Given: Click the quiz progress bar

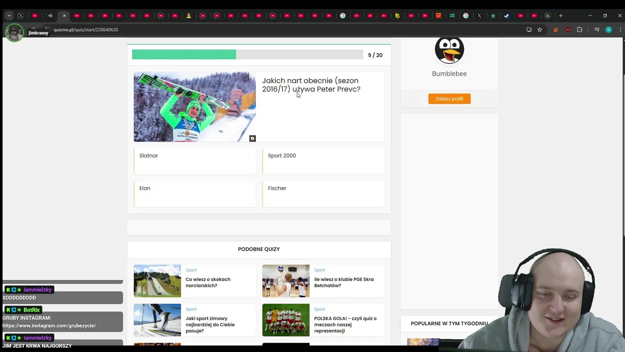Looking at the screenshot, I should [x=248, y=55].
